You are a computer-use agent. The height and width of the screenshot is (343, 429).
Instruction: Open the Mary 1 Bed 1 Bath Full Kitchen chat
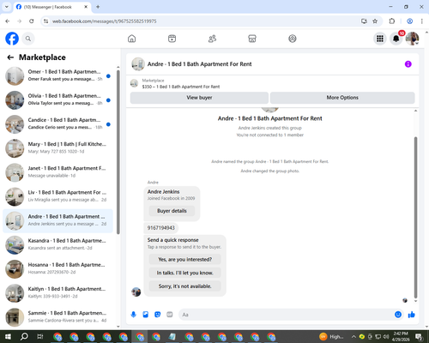57,148
